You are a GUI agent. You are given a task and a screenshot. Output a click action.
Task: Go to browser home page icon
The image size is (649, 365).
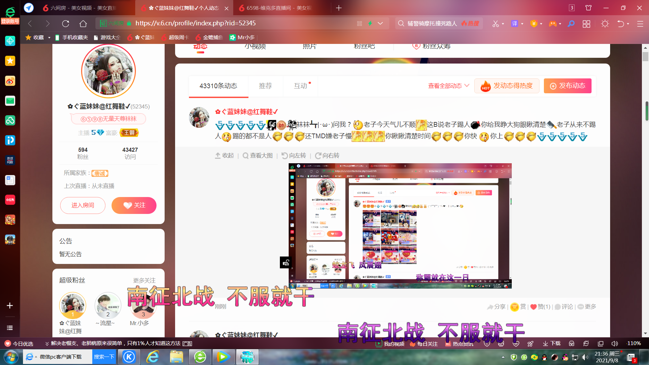83,24
